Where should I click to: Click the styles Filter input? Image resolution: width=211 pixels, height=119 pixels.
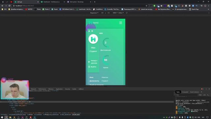(187, 95)
